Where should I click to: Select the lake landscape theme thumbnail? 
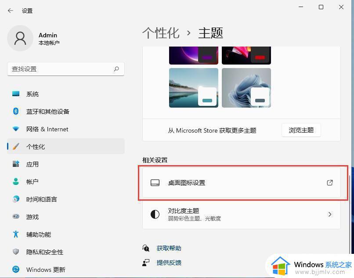pyautogui.click(x=194, y=88)
